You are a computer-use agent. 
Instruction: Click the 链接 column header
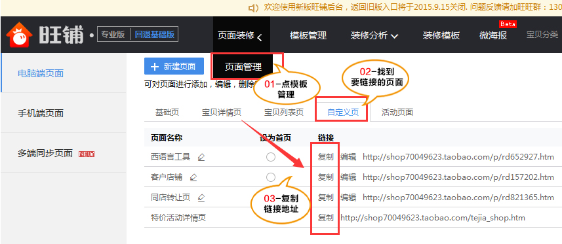(326, 138)
